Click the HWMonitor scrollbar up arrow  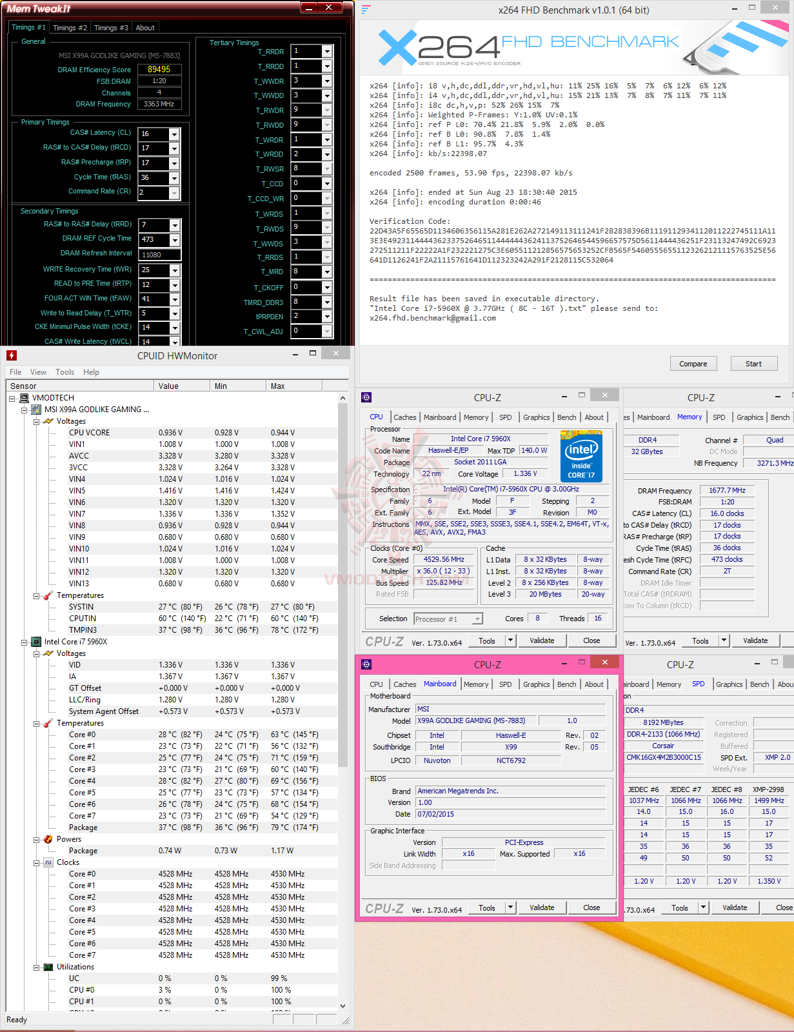click(342, 398)
